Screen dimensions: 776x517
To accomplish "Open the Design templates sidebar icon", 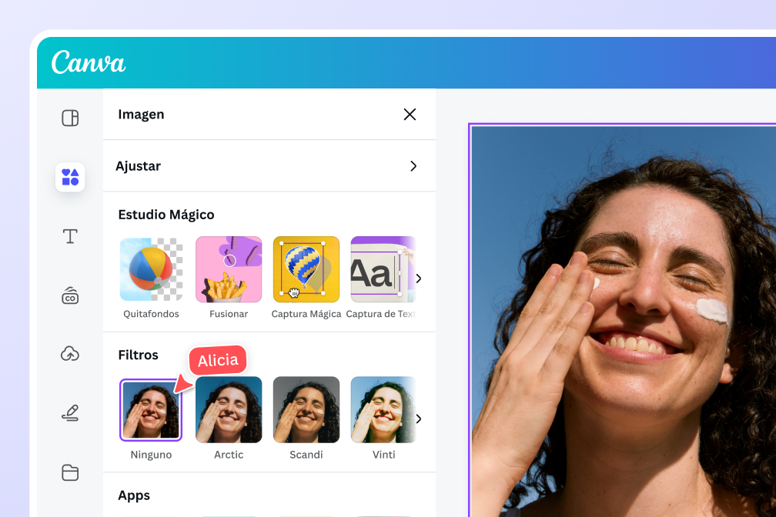I will coord(70,118).
